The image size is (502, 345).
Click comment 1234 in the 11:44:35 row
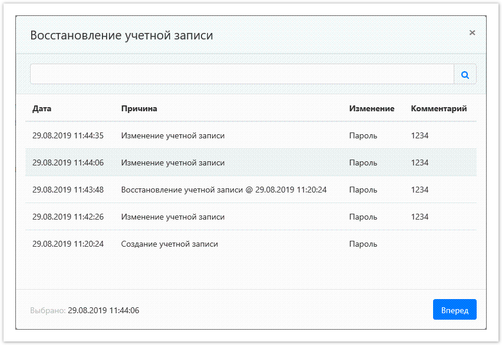pyautogui.click(x=420, y=136)
